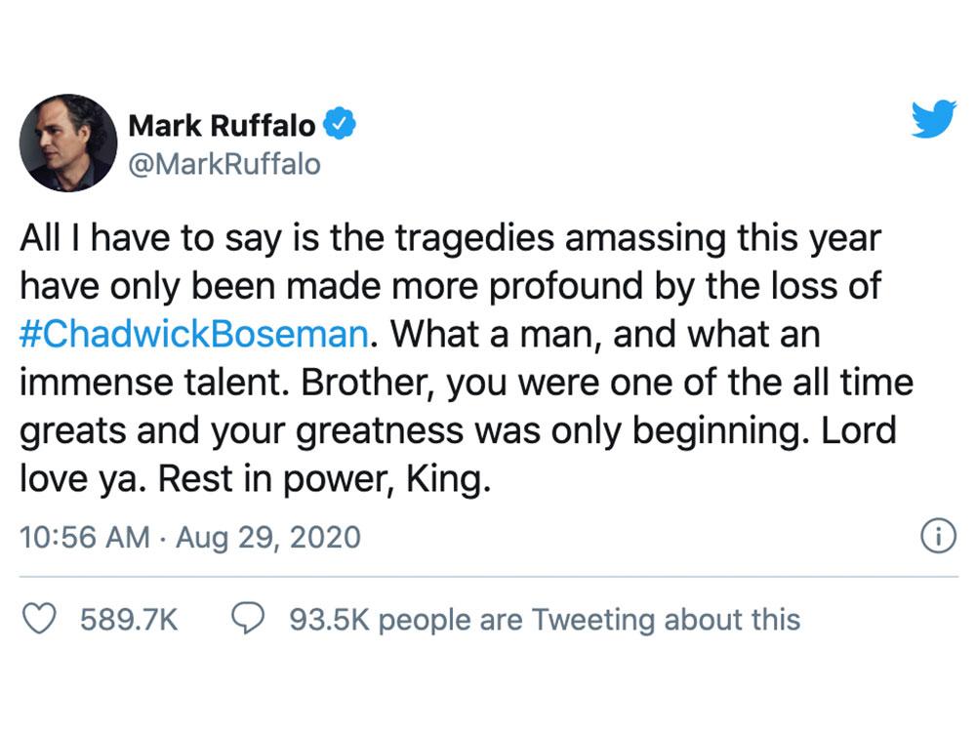The image size is (976, 732).
Task: Click the blue verified badge beside Mark Ruffalo
Action: click(340, 123)
